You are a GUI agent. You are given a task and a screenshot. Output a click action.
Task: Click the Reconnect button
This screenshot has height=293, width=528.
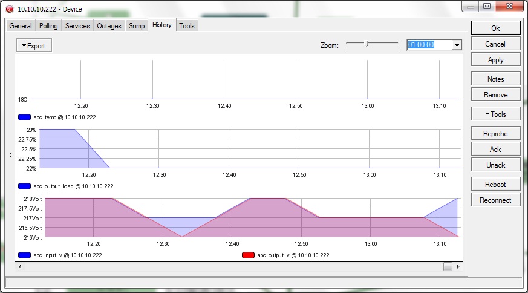tap(496, 200)
